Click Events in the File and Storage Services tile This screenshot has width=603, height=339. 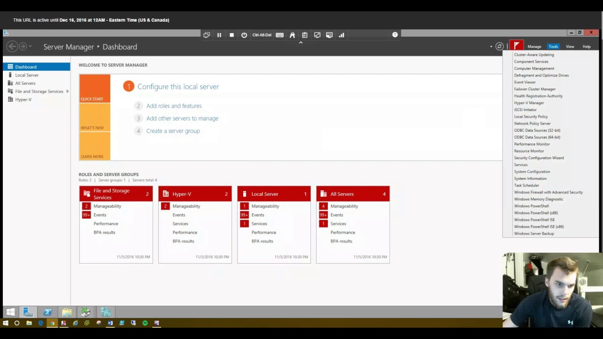click(100, 215)
